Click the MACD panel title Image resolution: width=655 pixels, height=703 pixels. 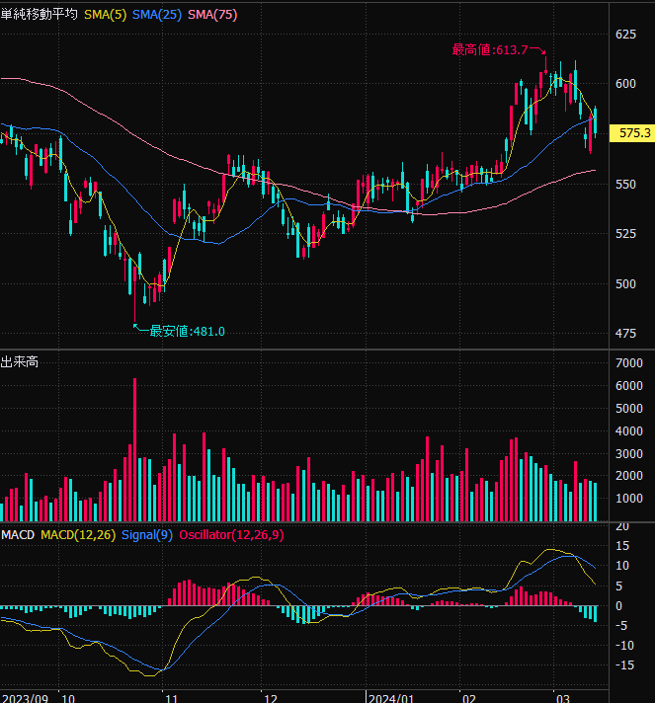[18, 535]
